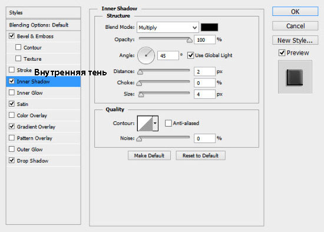The width and height of the screenshot is (324, 232).
Task: Toggle the Gradient Overlay checkbox
Action: coord(12,127)
